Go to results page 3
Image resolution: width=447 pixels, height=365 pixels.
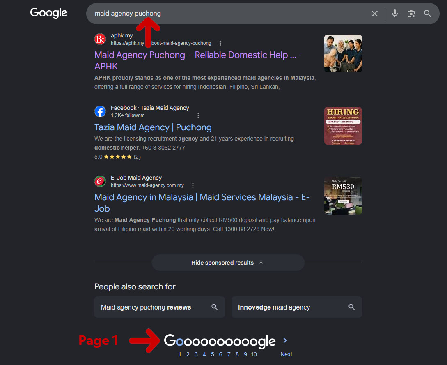[196, 354]
